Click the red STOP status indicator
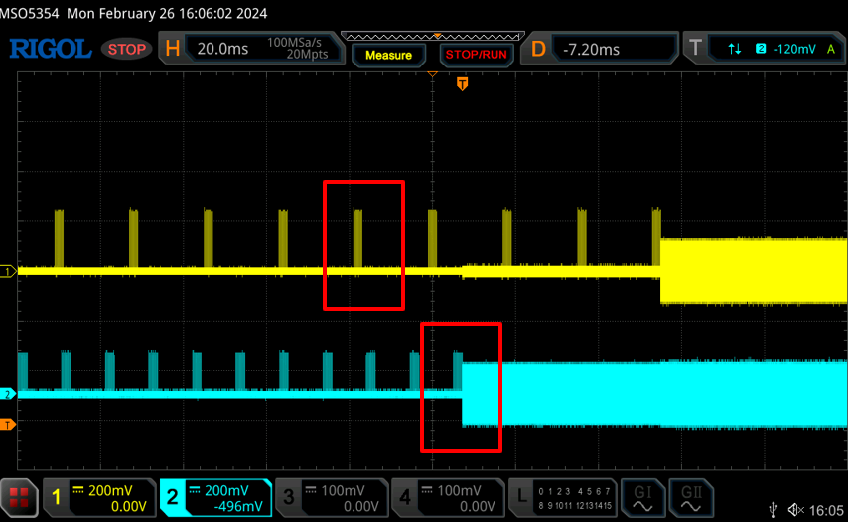This screenshot has width=849, height=522. tap(127, 50)
